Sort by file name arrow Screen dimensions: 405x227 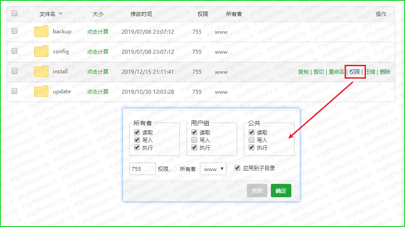click(60, 14)
